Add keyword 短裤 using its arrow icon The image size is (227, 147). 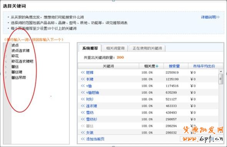83,72
